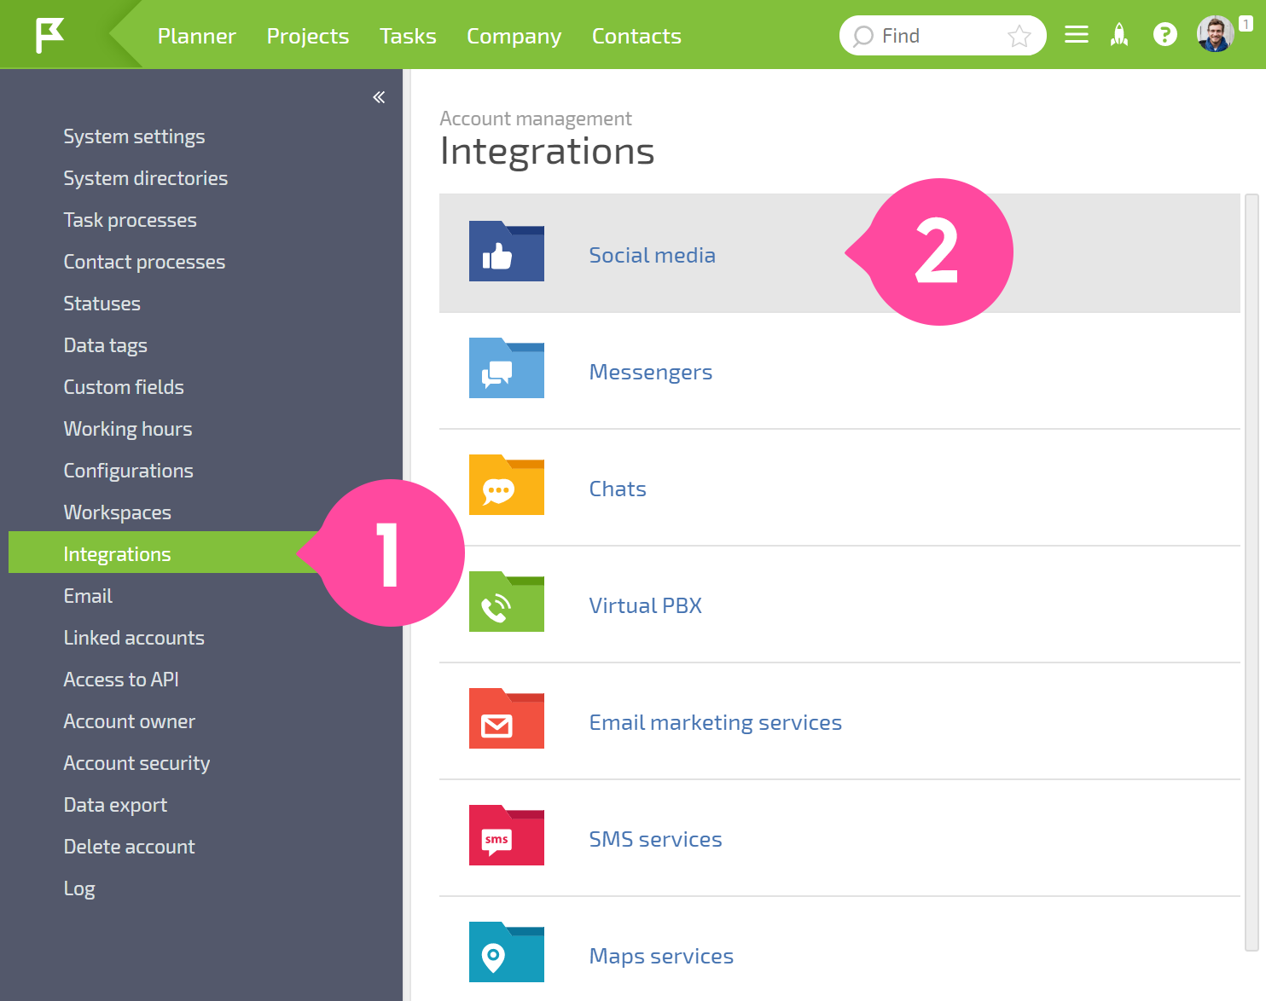Click the integrations list vertical scrollbar
The image size is (1266, 1001).
click(x=1251, y=571)
